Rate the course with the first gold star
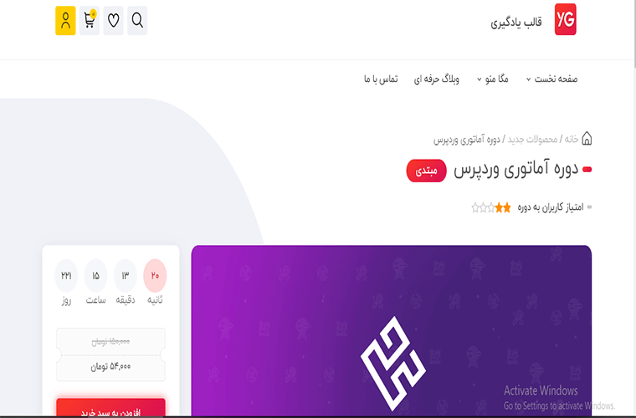 pos(506,208)
